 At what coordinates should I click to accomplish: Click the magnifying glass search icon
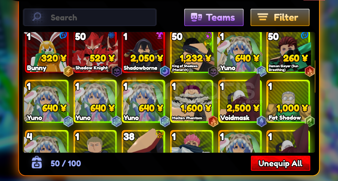pos(37,17)
